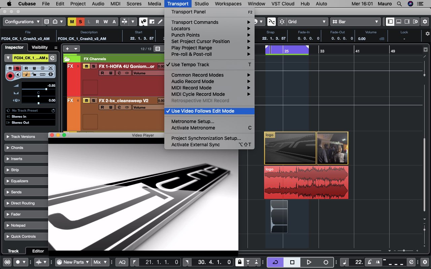Open FX 2-bx_cleansweep channel settings e icon
Viewport: 431px width, 269px height.
(119, 107)
